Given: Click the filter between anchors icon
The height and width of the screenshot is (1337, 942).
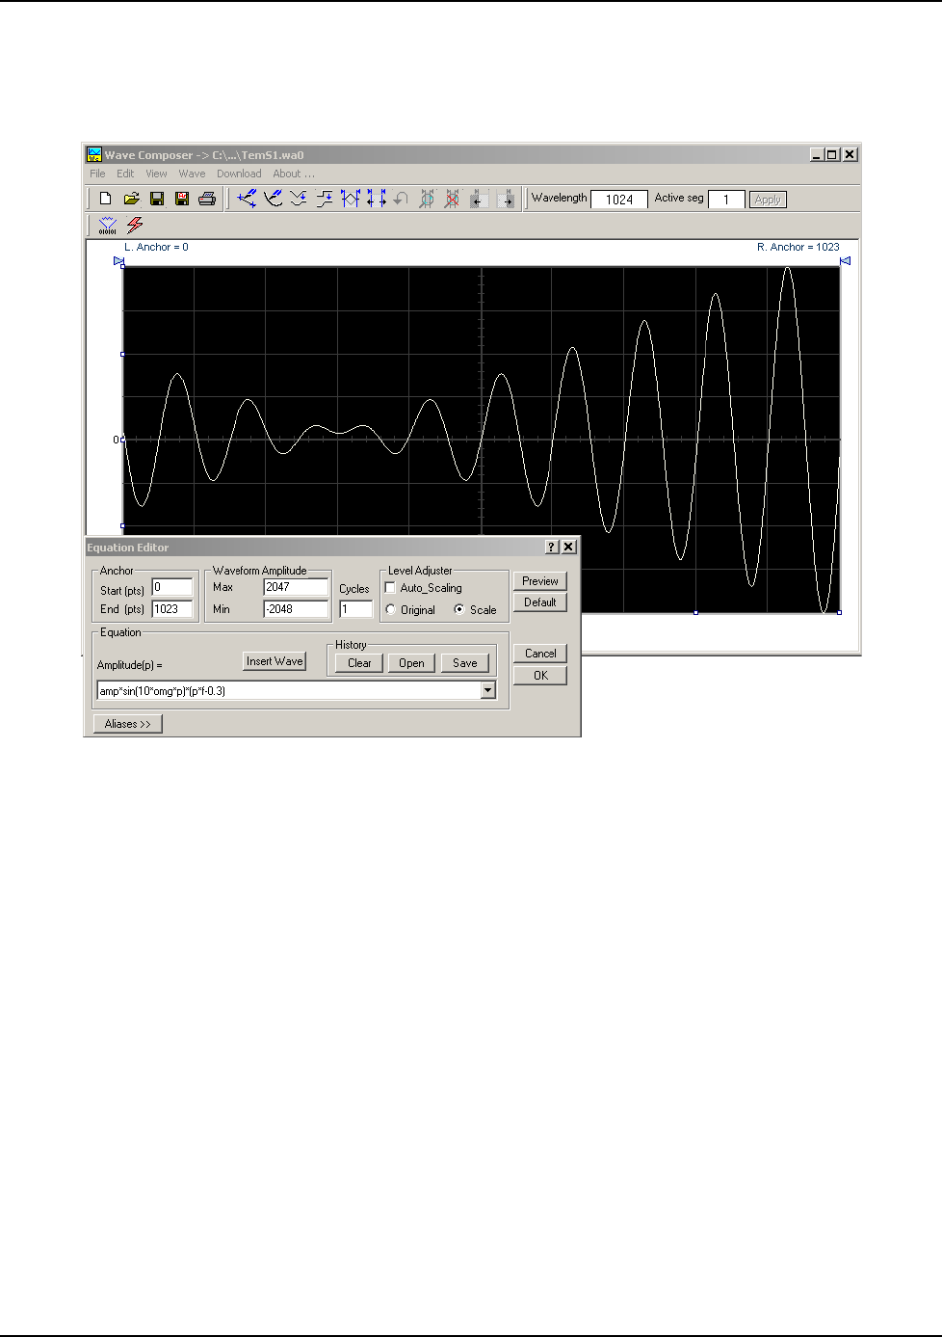Looking at the screenshot, I should point(350,199).
